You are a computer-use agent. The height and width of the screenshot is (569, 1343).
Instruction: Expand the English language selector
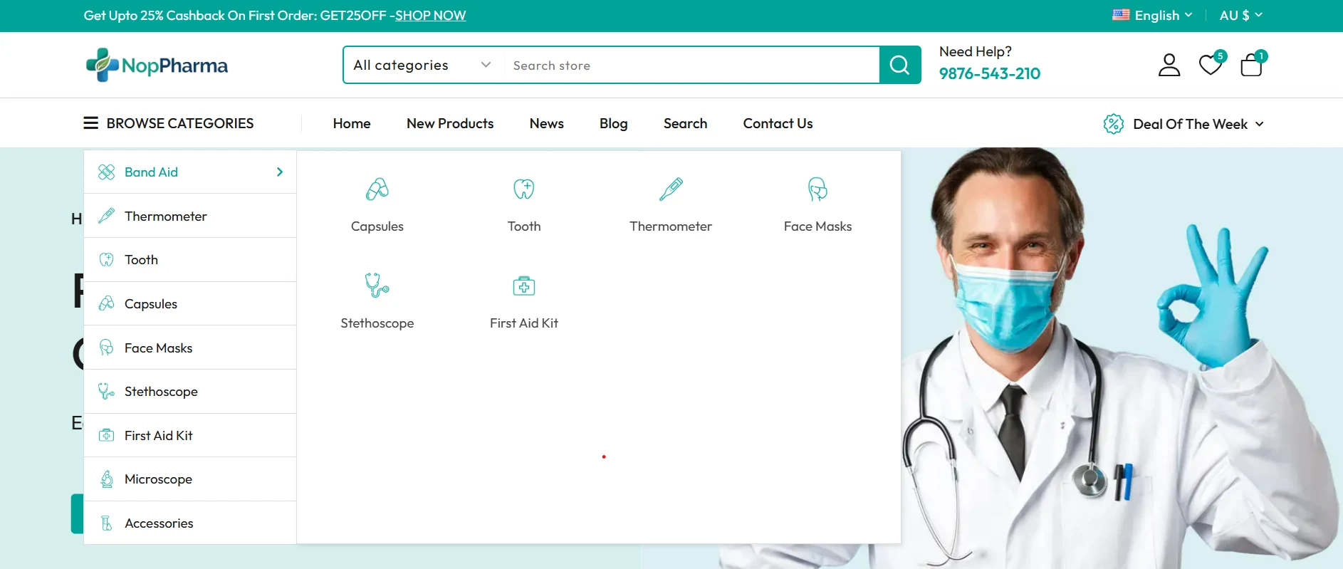click(x=1153, y=16)
